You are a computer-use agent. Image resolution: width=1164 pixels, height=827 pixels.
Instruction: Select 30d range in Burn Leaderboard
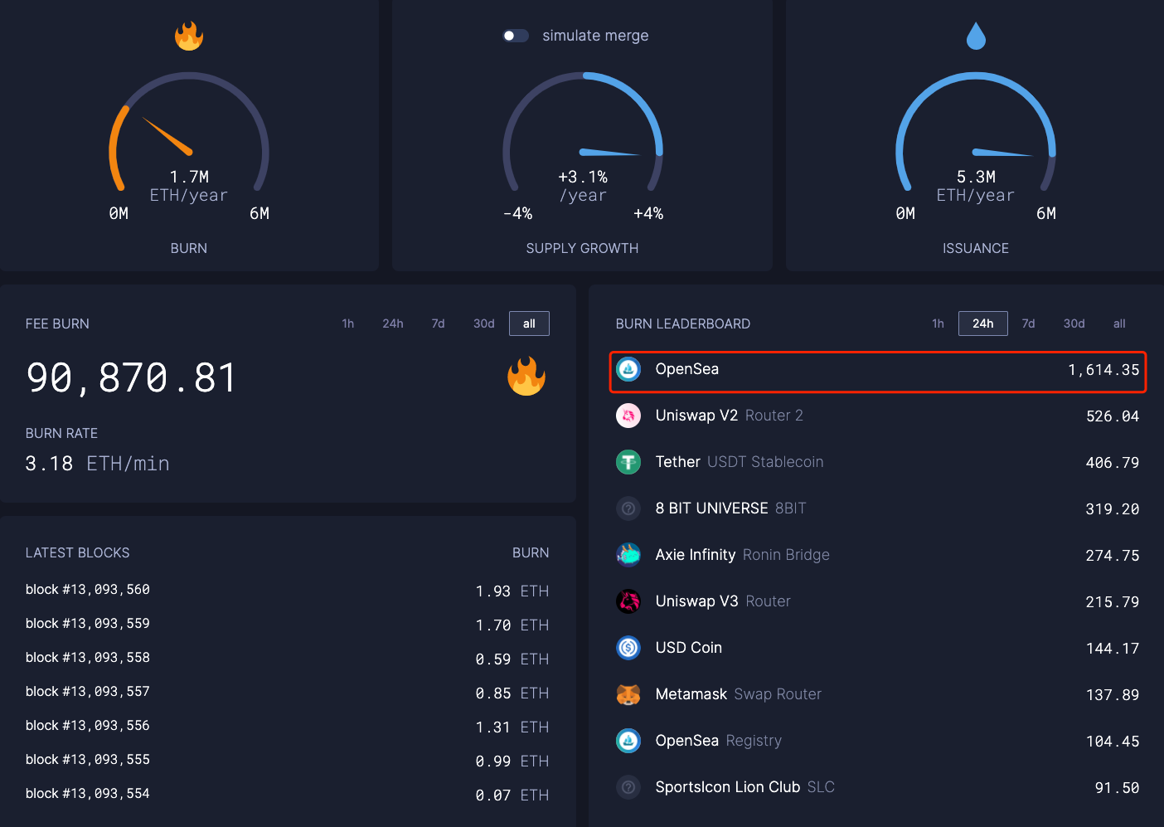[1074, 324]
